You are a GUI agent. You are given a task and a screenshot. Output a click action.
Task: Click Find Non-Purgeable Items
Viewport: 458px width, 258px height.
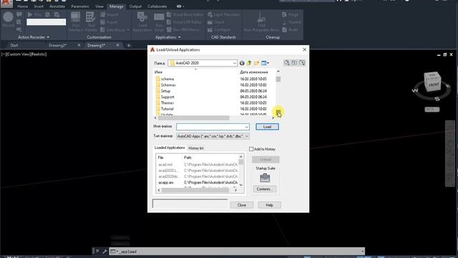point(261,22)
